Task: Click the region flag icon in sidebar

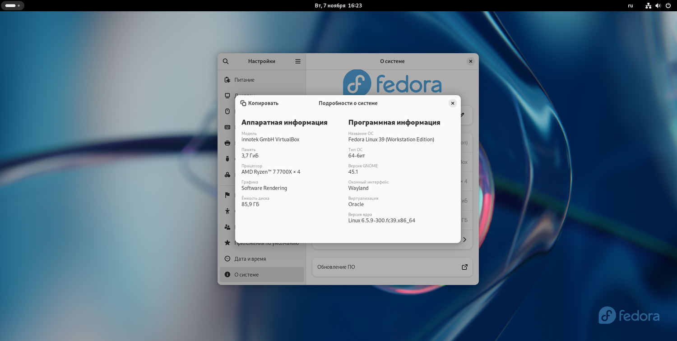Action: point(227,195)
